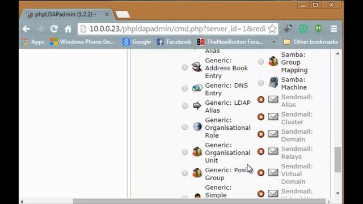363x204 pixels.
Task: Click the Generic: LDAP Alias arrow icon
Action: coord(197,106)
